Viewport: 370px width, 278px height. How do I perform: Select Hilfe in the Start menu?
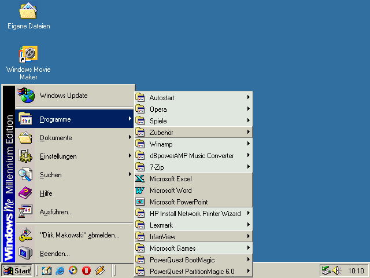point(75,193)
